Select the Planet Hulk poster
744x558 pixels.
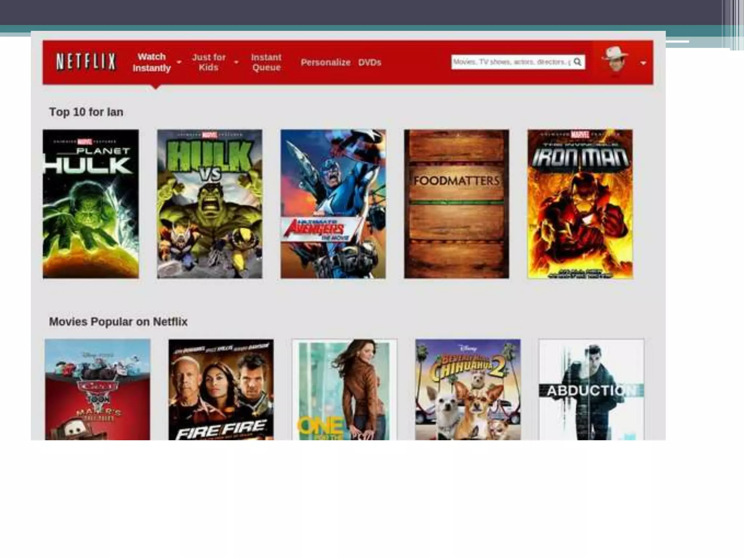91,204
